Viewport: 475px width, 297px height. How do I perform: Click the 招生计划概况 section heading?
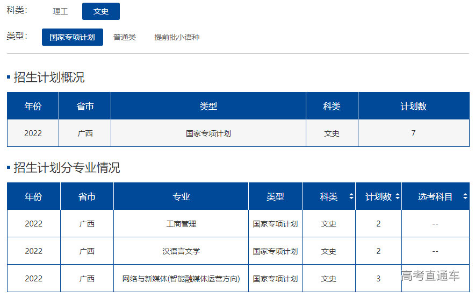tap(49, 77)
